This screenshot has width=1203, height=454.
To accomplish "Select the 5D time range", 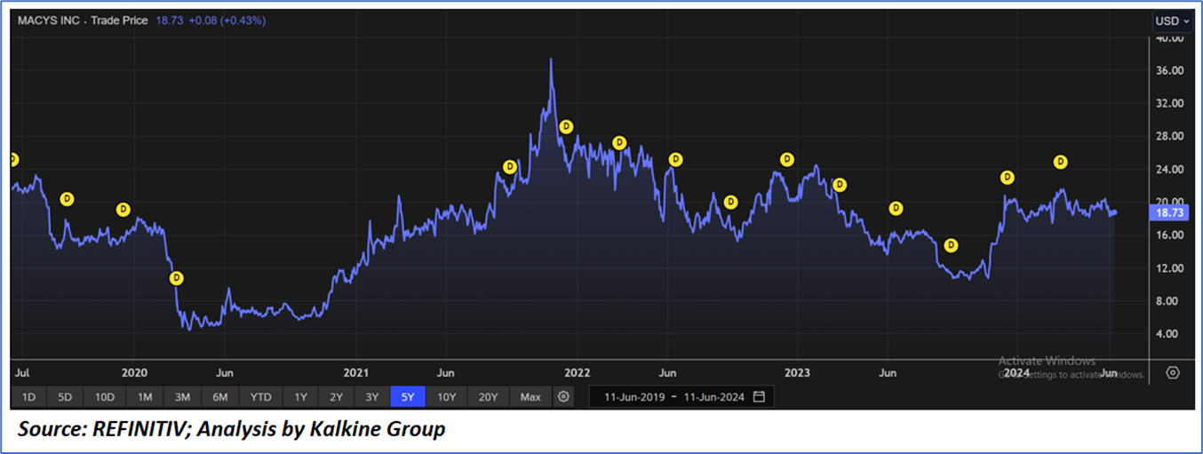I will (65, 396).
